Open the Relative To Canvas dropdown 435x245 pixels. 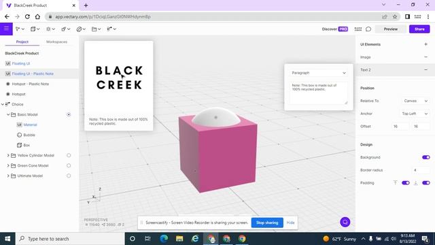[x=415, y=101]
